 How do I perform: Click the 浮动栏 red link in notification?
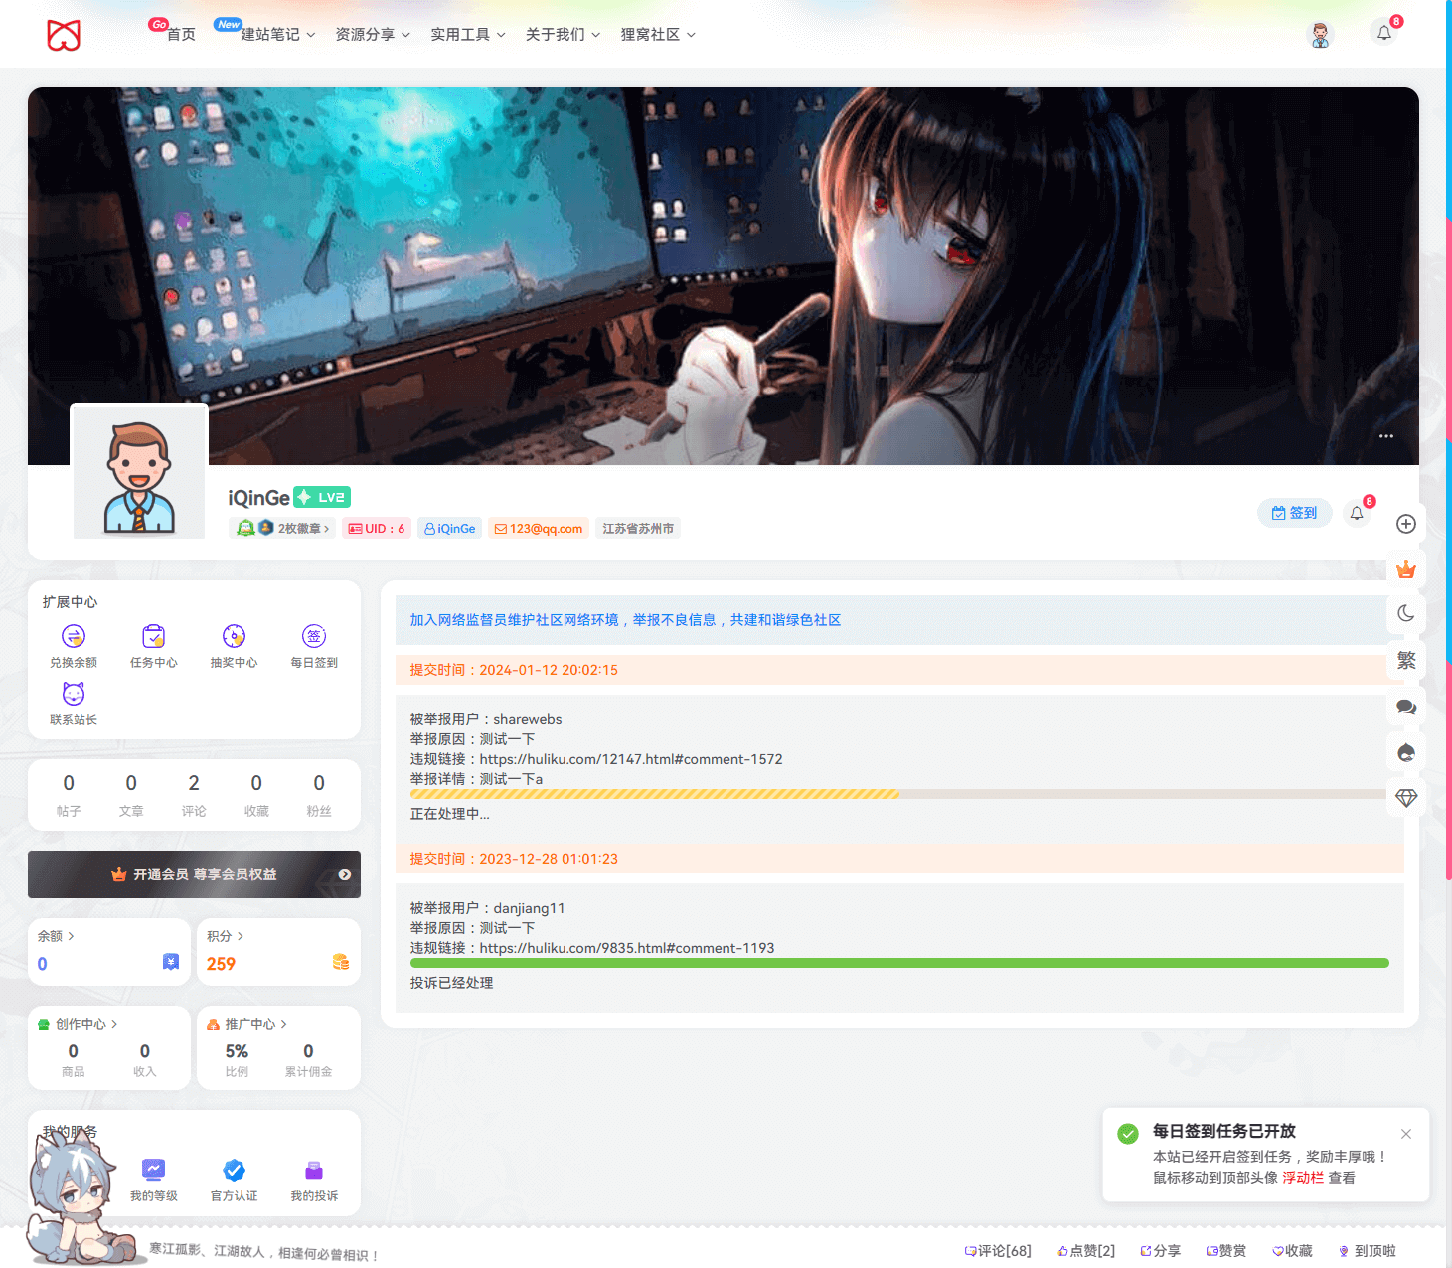pos(1303,1178)
